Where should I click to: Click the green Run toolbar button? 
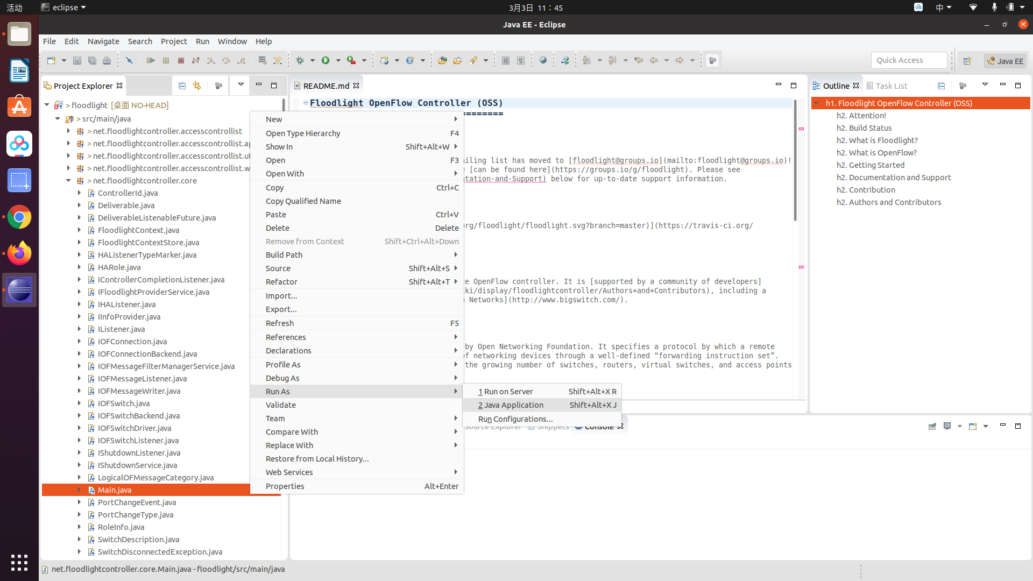point(326,61)
